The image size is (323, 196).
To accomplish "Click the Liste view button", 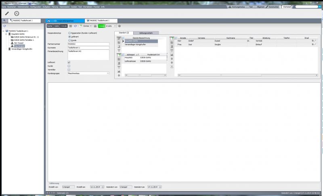I will [x=57, y=26].
